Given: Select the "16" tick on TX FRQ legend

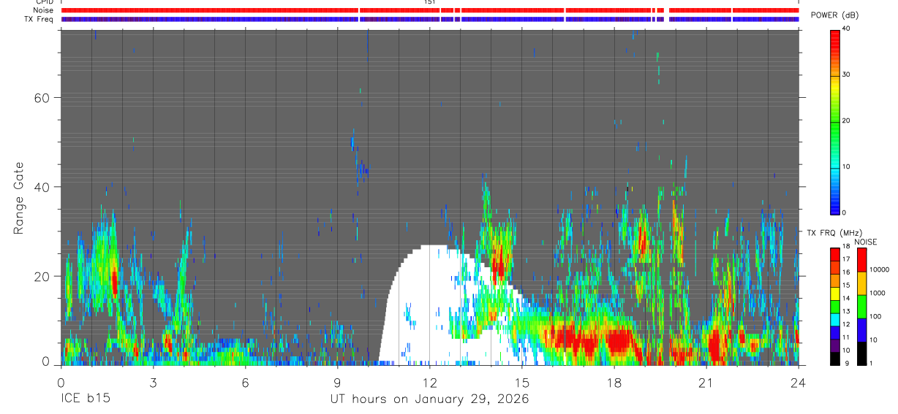Looking at the screenshot, I should (x=846, y=272).
